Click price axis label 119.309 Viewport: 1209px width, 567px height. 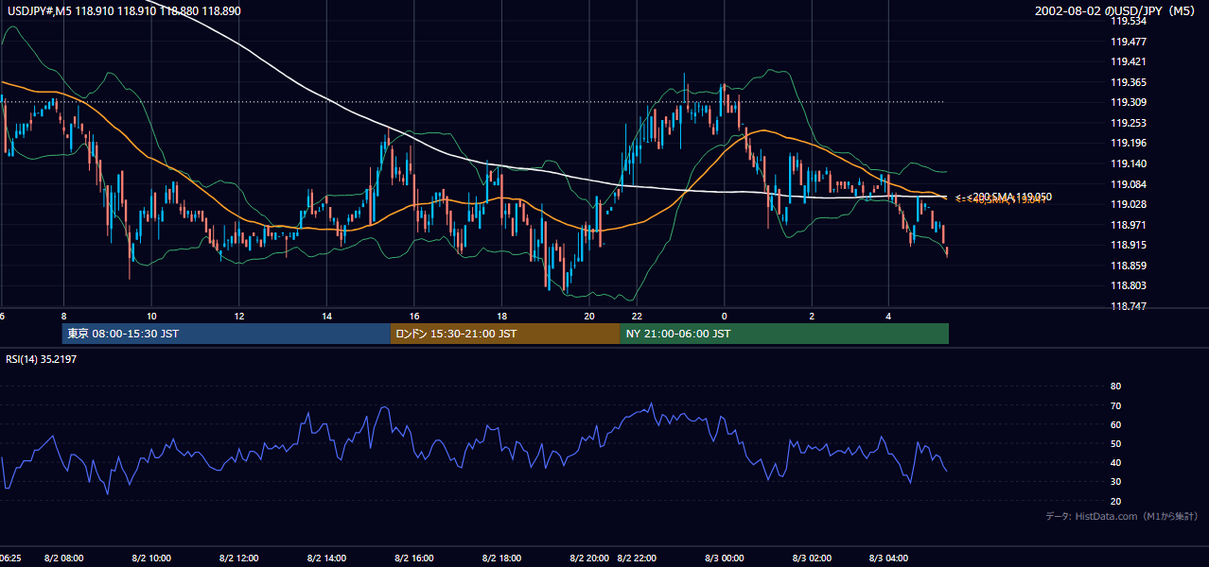coord(1130,102)
